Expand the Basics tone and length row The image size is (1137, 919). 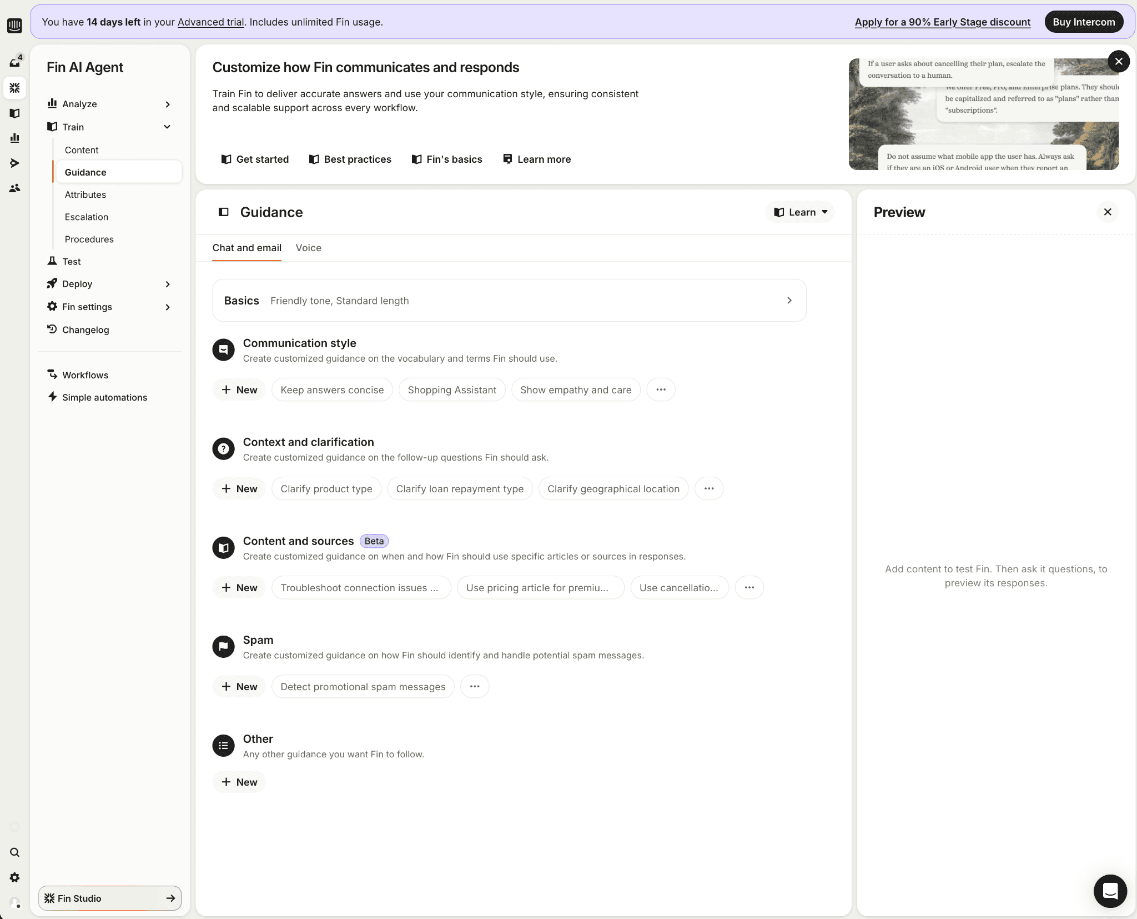(x=509, y=300)
